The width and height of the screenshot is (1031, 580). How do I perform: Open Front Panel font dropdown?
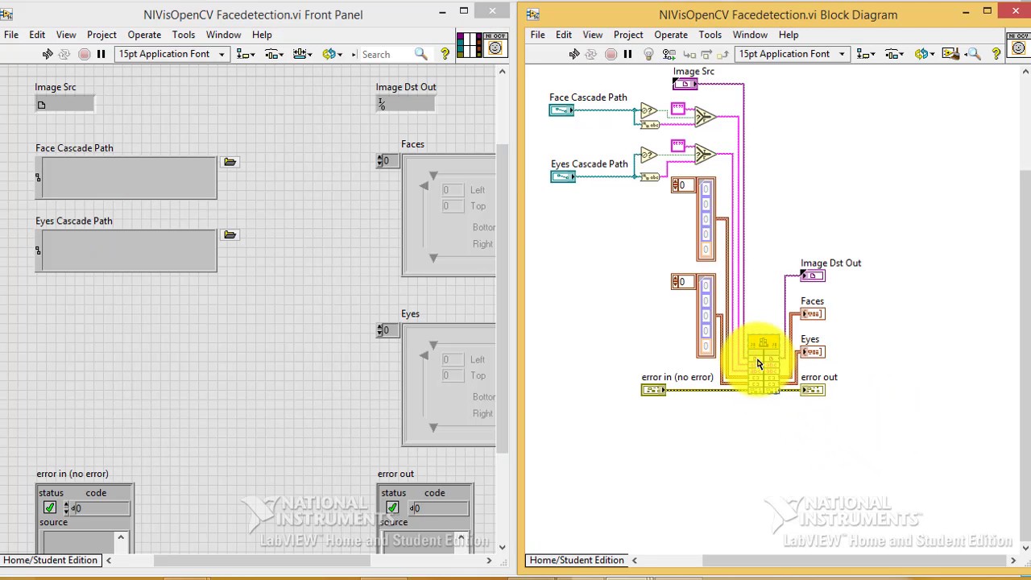tap(172, 54)
